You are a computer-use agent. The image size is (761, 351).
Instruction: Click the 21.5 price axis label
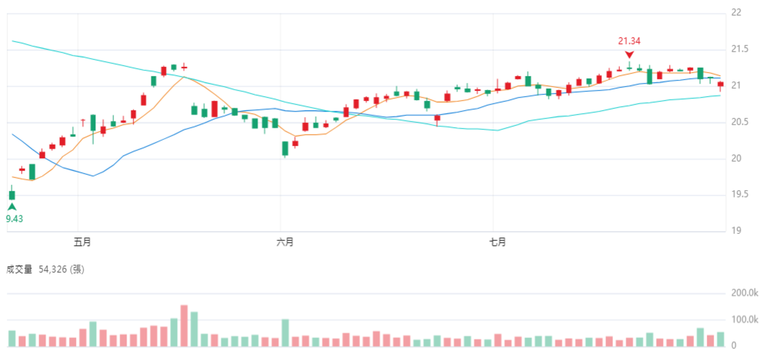tap(739, 49)
